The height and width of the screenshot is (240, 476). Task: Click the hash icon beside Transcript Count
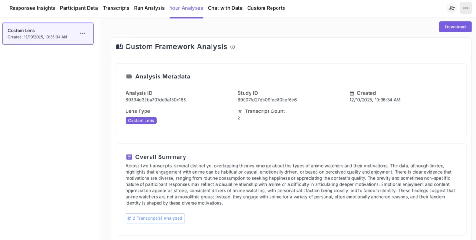(240, 111)
